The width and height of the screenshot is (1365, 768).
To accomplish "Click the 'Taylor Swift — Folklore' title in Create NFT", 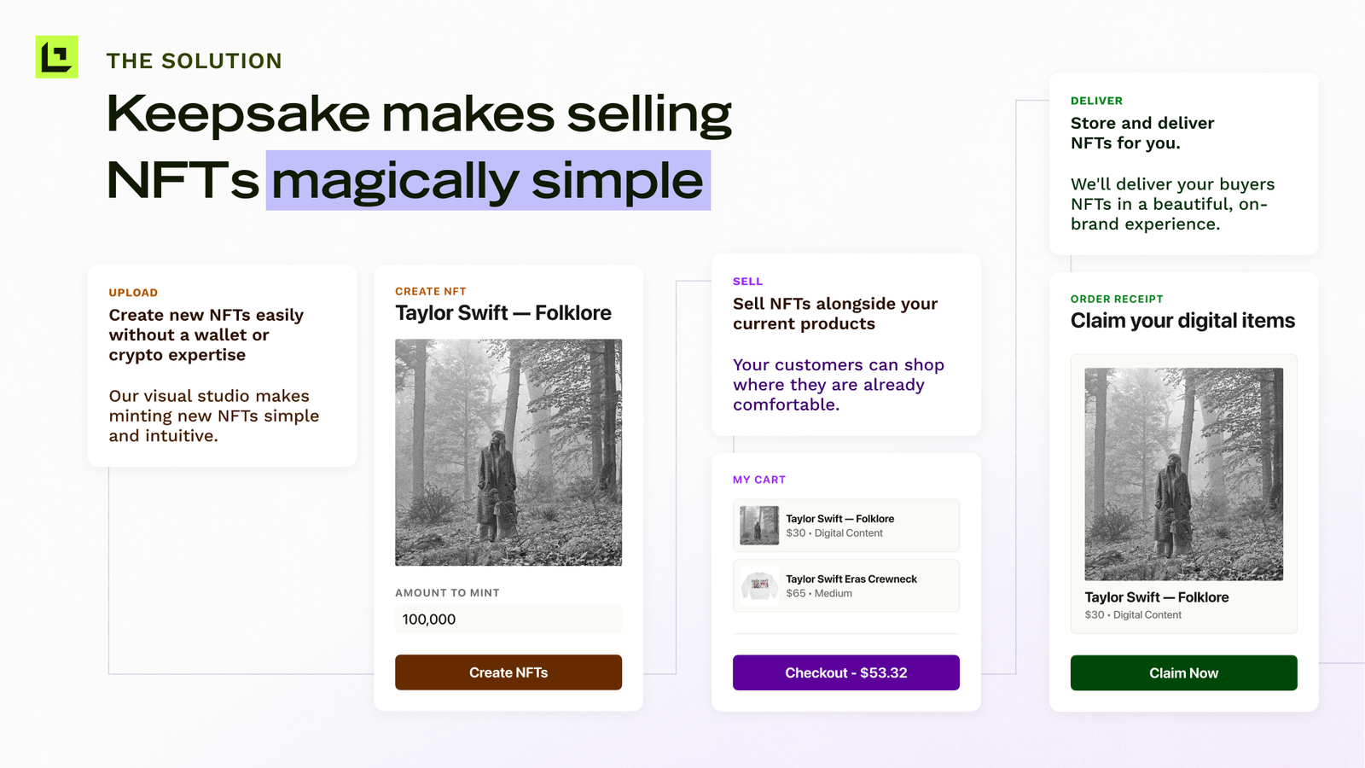I will [502, 312].
